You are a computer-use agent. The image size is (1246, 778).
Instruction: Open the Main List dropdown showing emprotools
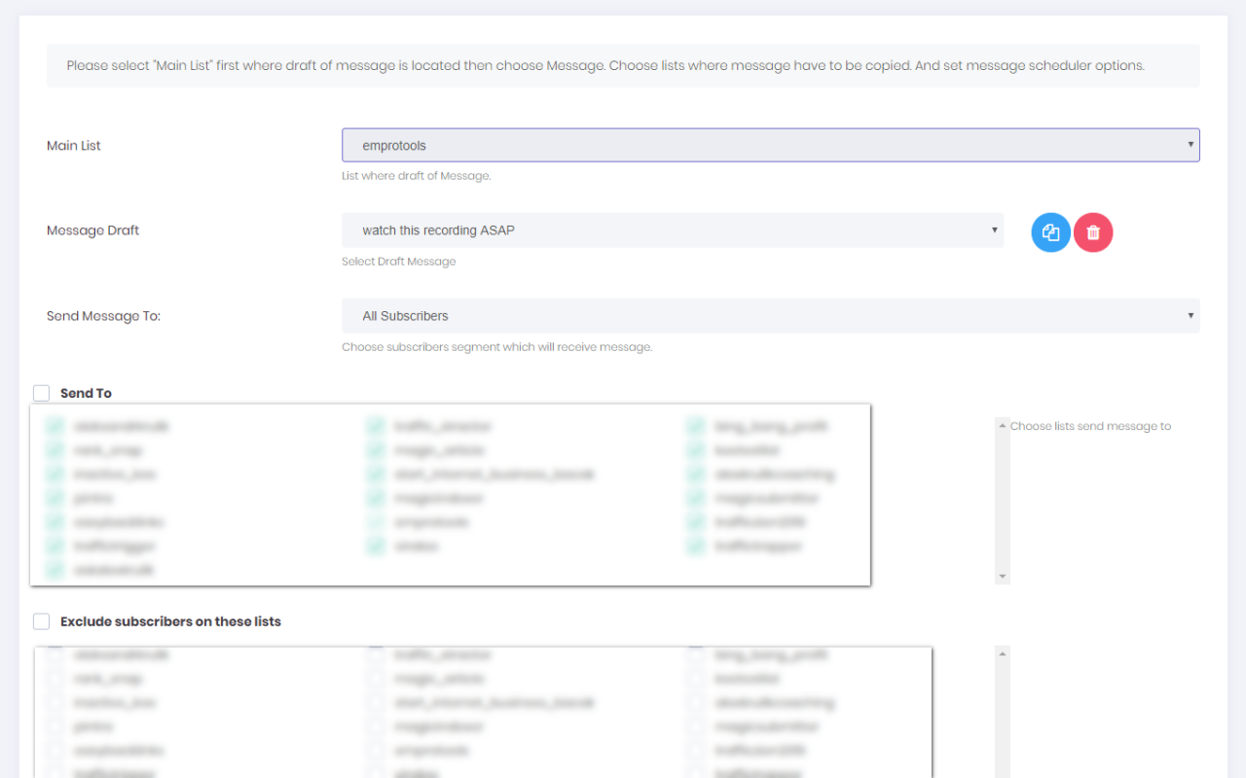[x=770, y=145]
